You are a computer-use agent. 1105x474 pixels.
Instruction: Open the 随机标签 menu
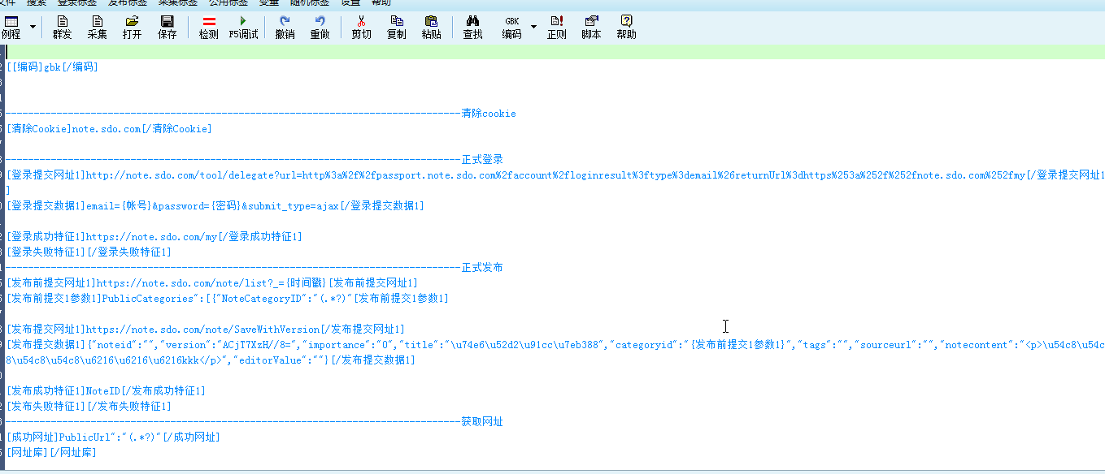[x=309, y=2]
